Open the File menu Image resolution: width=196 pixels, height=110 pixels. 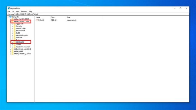(9, 11)
